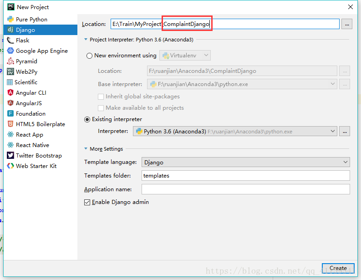Choose Scientific project type label

(26, 82)
